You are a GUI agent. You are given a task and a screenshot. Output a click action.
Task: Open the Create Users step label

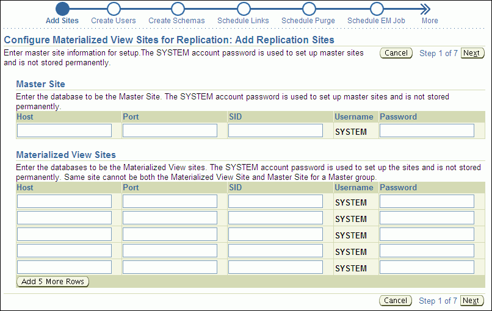[x=114, y=21]
